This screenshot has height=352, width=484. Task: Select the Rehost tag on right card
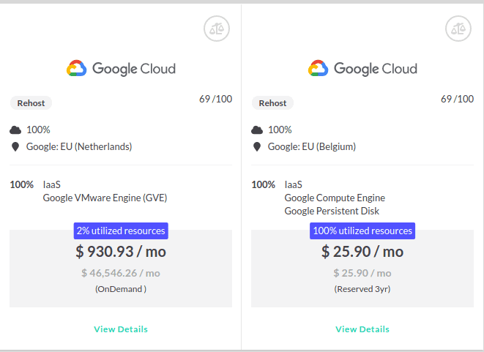click(x=272, y=103)
